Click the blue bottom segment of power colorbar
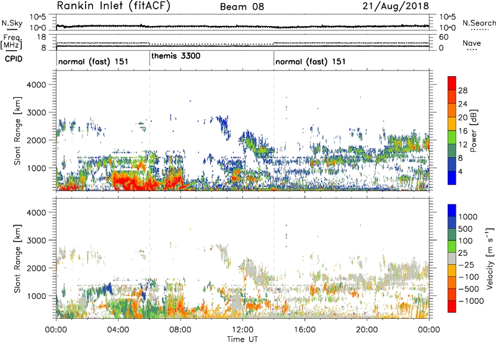Viewport: 496px width, 343px height. click(452, 178)
